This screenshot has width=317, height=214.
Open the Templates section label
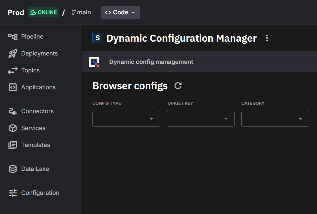[x=36, y=145]
